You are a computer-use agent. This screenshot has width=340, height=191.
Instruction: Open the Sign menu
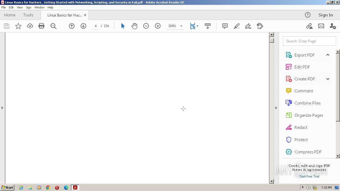tap(28, 7)
